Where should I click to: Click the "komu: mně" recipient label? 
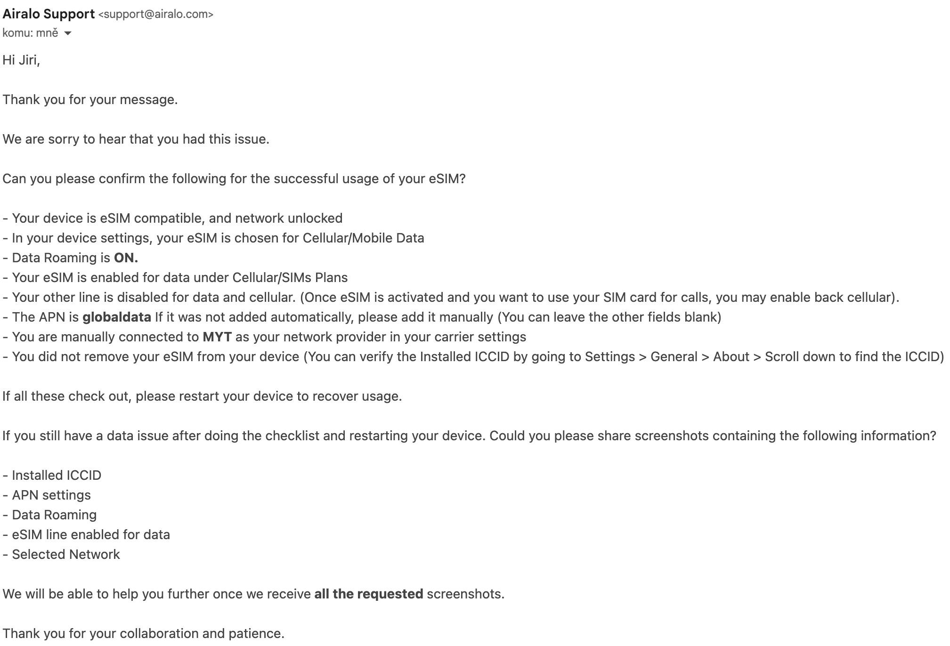click(x=30, y=33)
